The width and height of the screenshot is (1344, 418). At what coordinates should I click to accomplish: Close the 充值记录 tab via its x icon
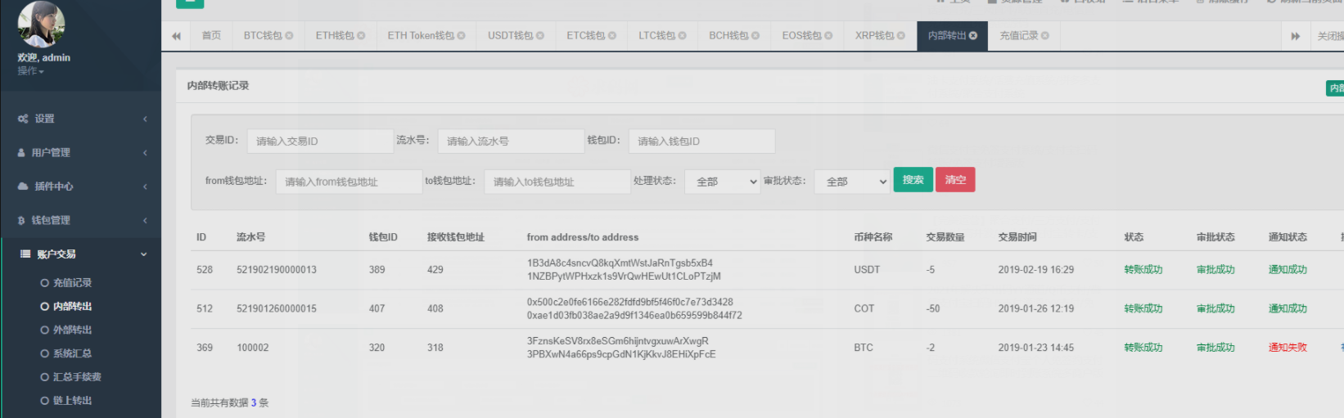point(1045,36)
